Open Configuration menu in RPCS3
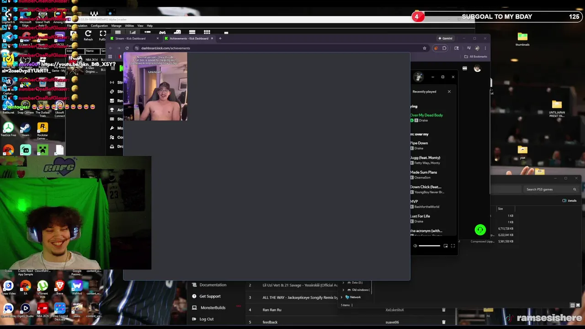 (99, 26)
